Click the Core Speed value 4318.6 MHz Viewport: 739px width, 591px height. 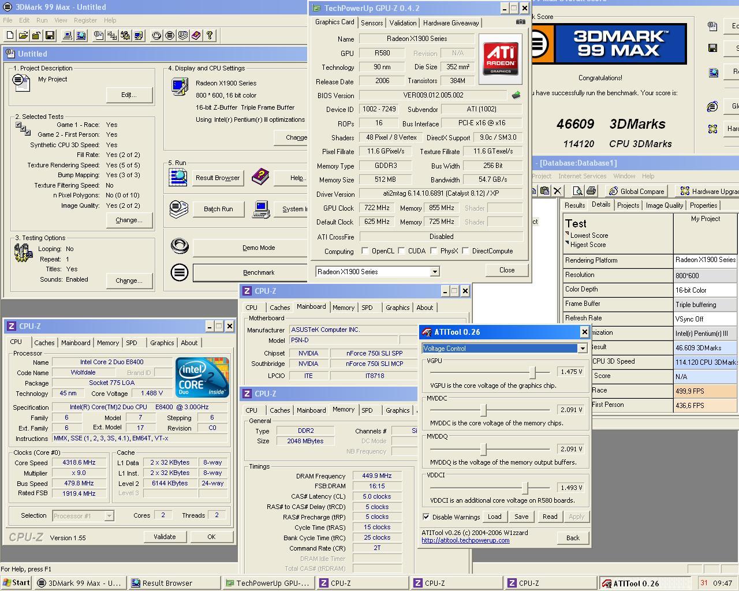(79, 463)
